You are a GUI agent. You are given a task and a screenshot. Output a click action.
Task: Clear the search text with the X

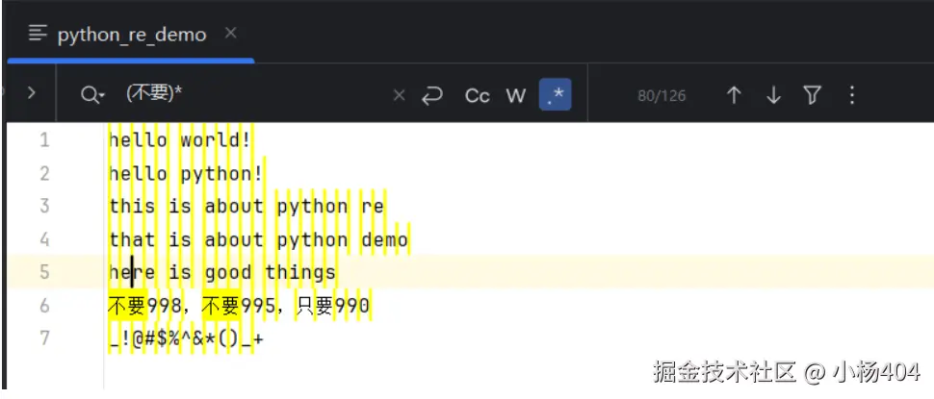tap(400, 94)
